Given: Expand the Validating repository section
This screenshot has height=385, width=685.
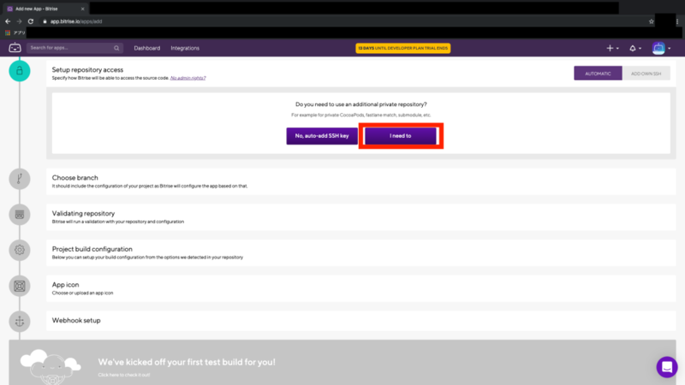Looking at the screenshot, I should [x=360, y=217].
